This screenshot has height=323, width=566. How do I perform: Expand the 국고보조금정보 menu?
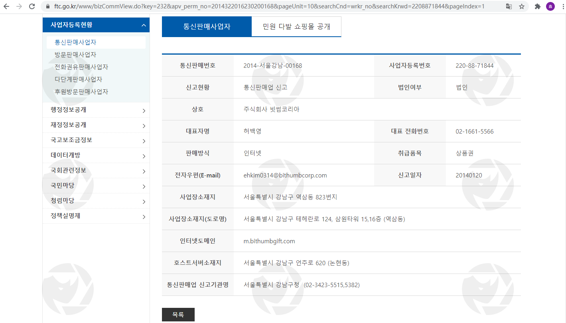96,140
